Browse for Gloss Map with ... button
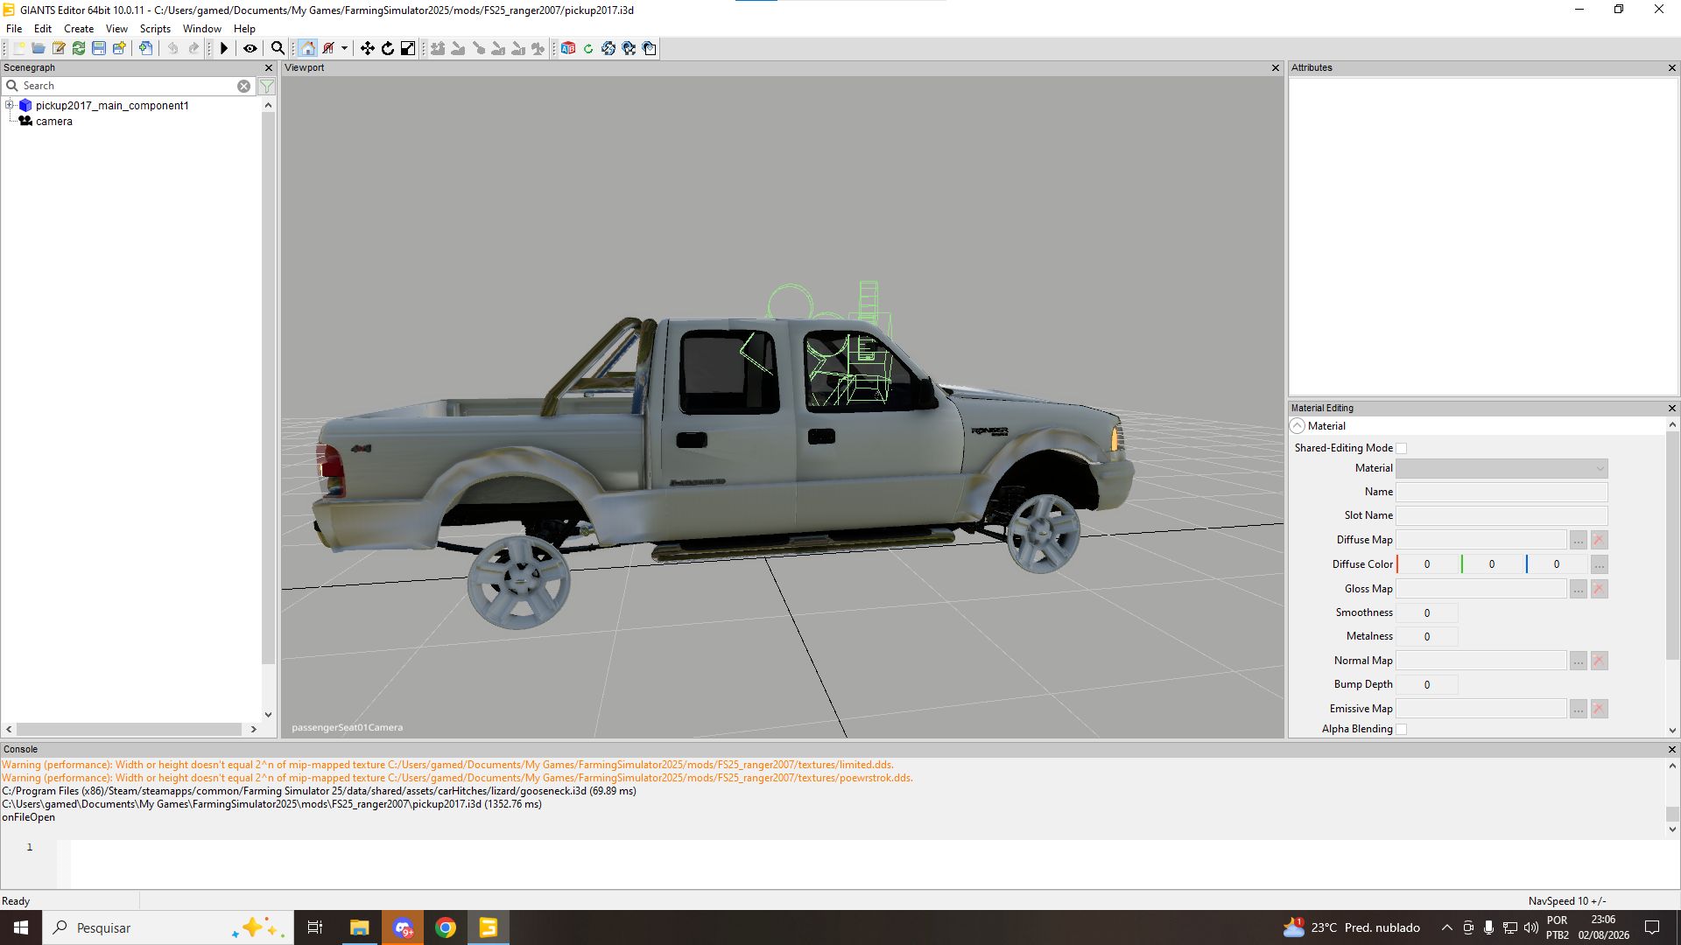The image size is (1681, 945). point(1578,589)
